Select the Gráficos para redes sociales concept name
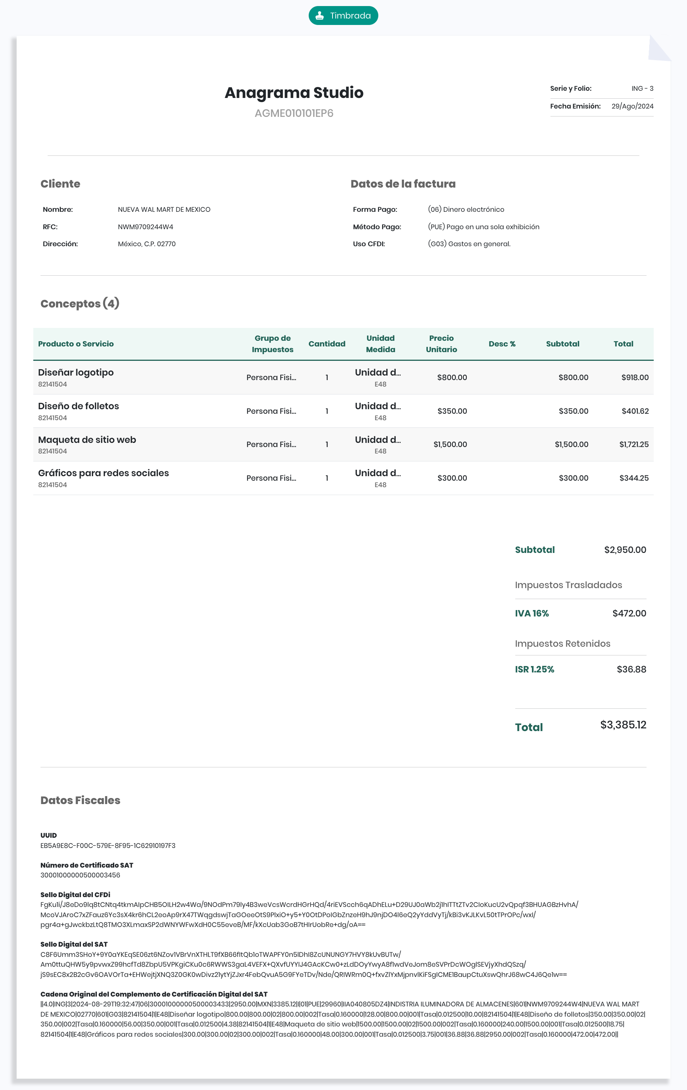 pyautogui.click(x=103, y=473)
